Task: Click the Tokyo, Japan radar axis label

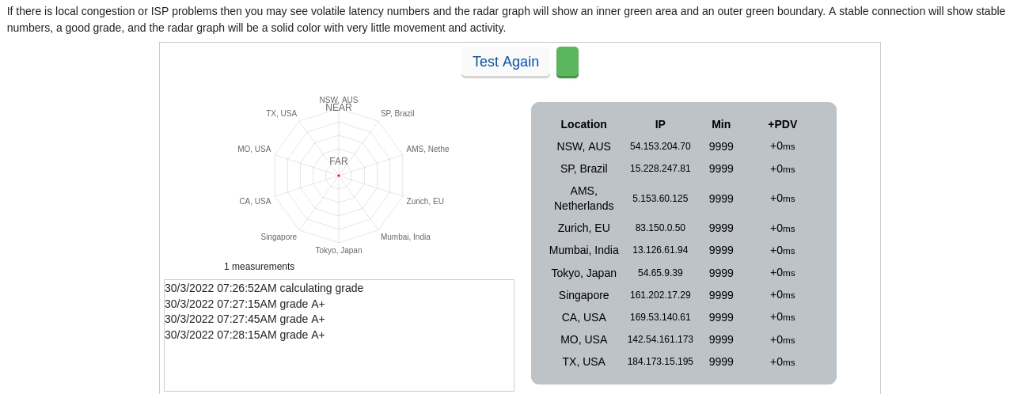Action: coord(339,251)
